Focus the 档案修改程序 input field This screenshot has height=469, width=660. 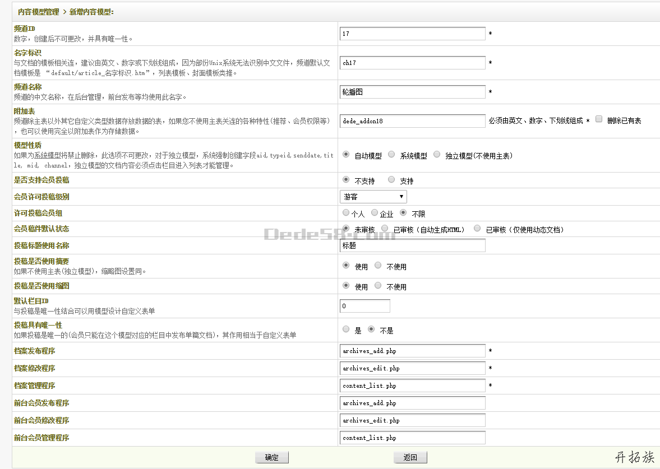tap(413, 368)
